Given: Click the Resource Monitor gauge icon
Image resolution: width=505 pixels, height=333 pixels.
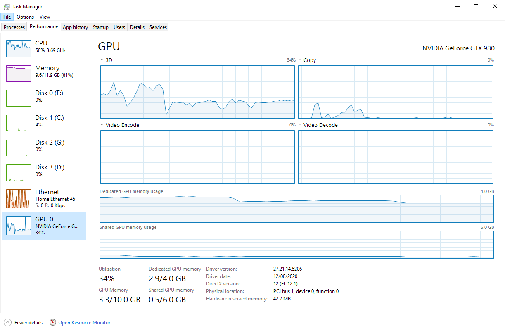Looking at the screenshot, I should coord(53,322).
